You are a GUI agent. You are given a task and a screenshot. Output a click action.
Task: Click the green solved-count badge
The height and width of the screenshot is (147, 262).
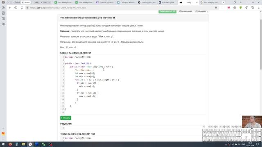167,11
